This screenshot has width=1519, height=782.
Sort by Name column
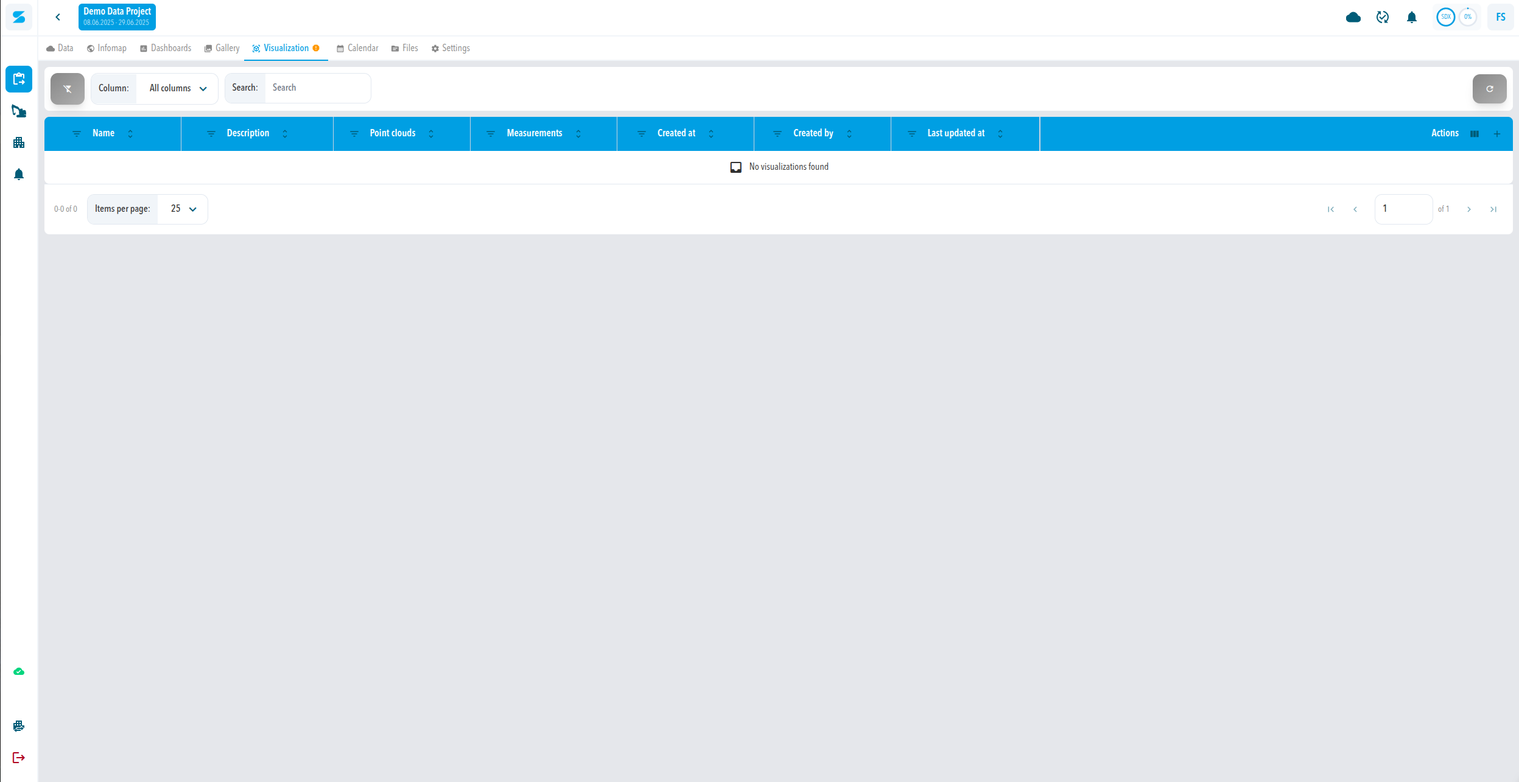(130, 134)
